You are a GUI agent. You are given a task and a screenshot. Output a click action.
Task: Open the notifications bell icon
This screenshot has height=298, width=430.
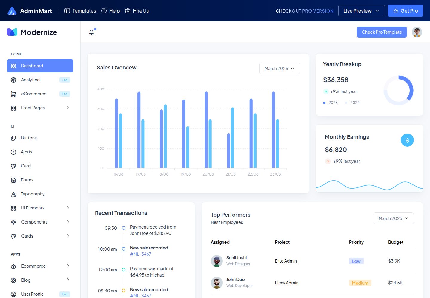pos(92,32)
